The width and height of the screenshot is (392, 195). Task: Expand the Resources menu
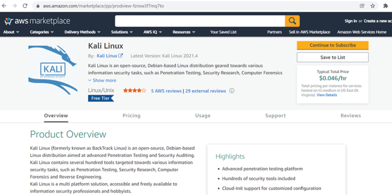[184, 32]
